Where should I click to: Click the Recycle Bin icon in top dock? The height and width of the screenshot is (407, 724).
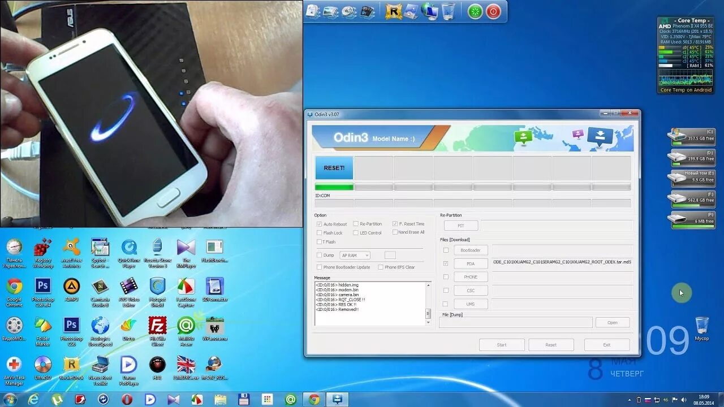[x=449, y=11]
